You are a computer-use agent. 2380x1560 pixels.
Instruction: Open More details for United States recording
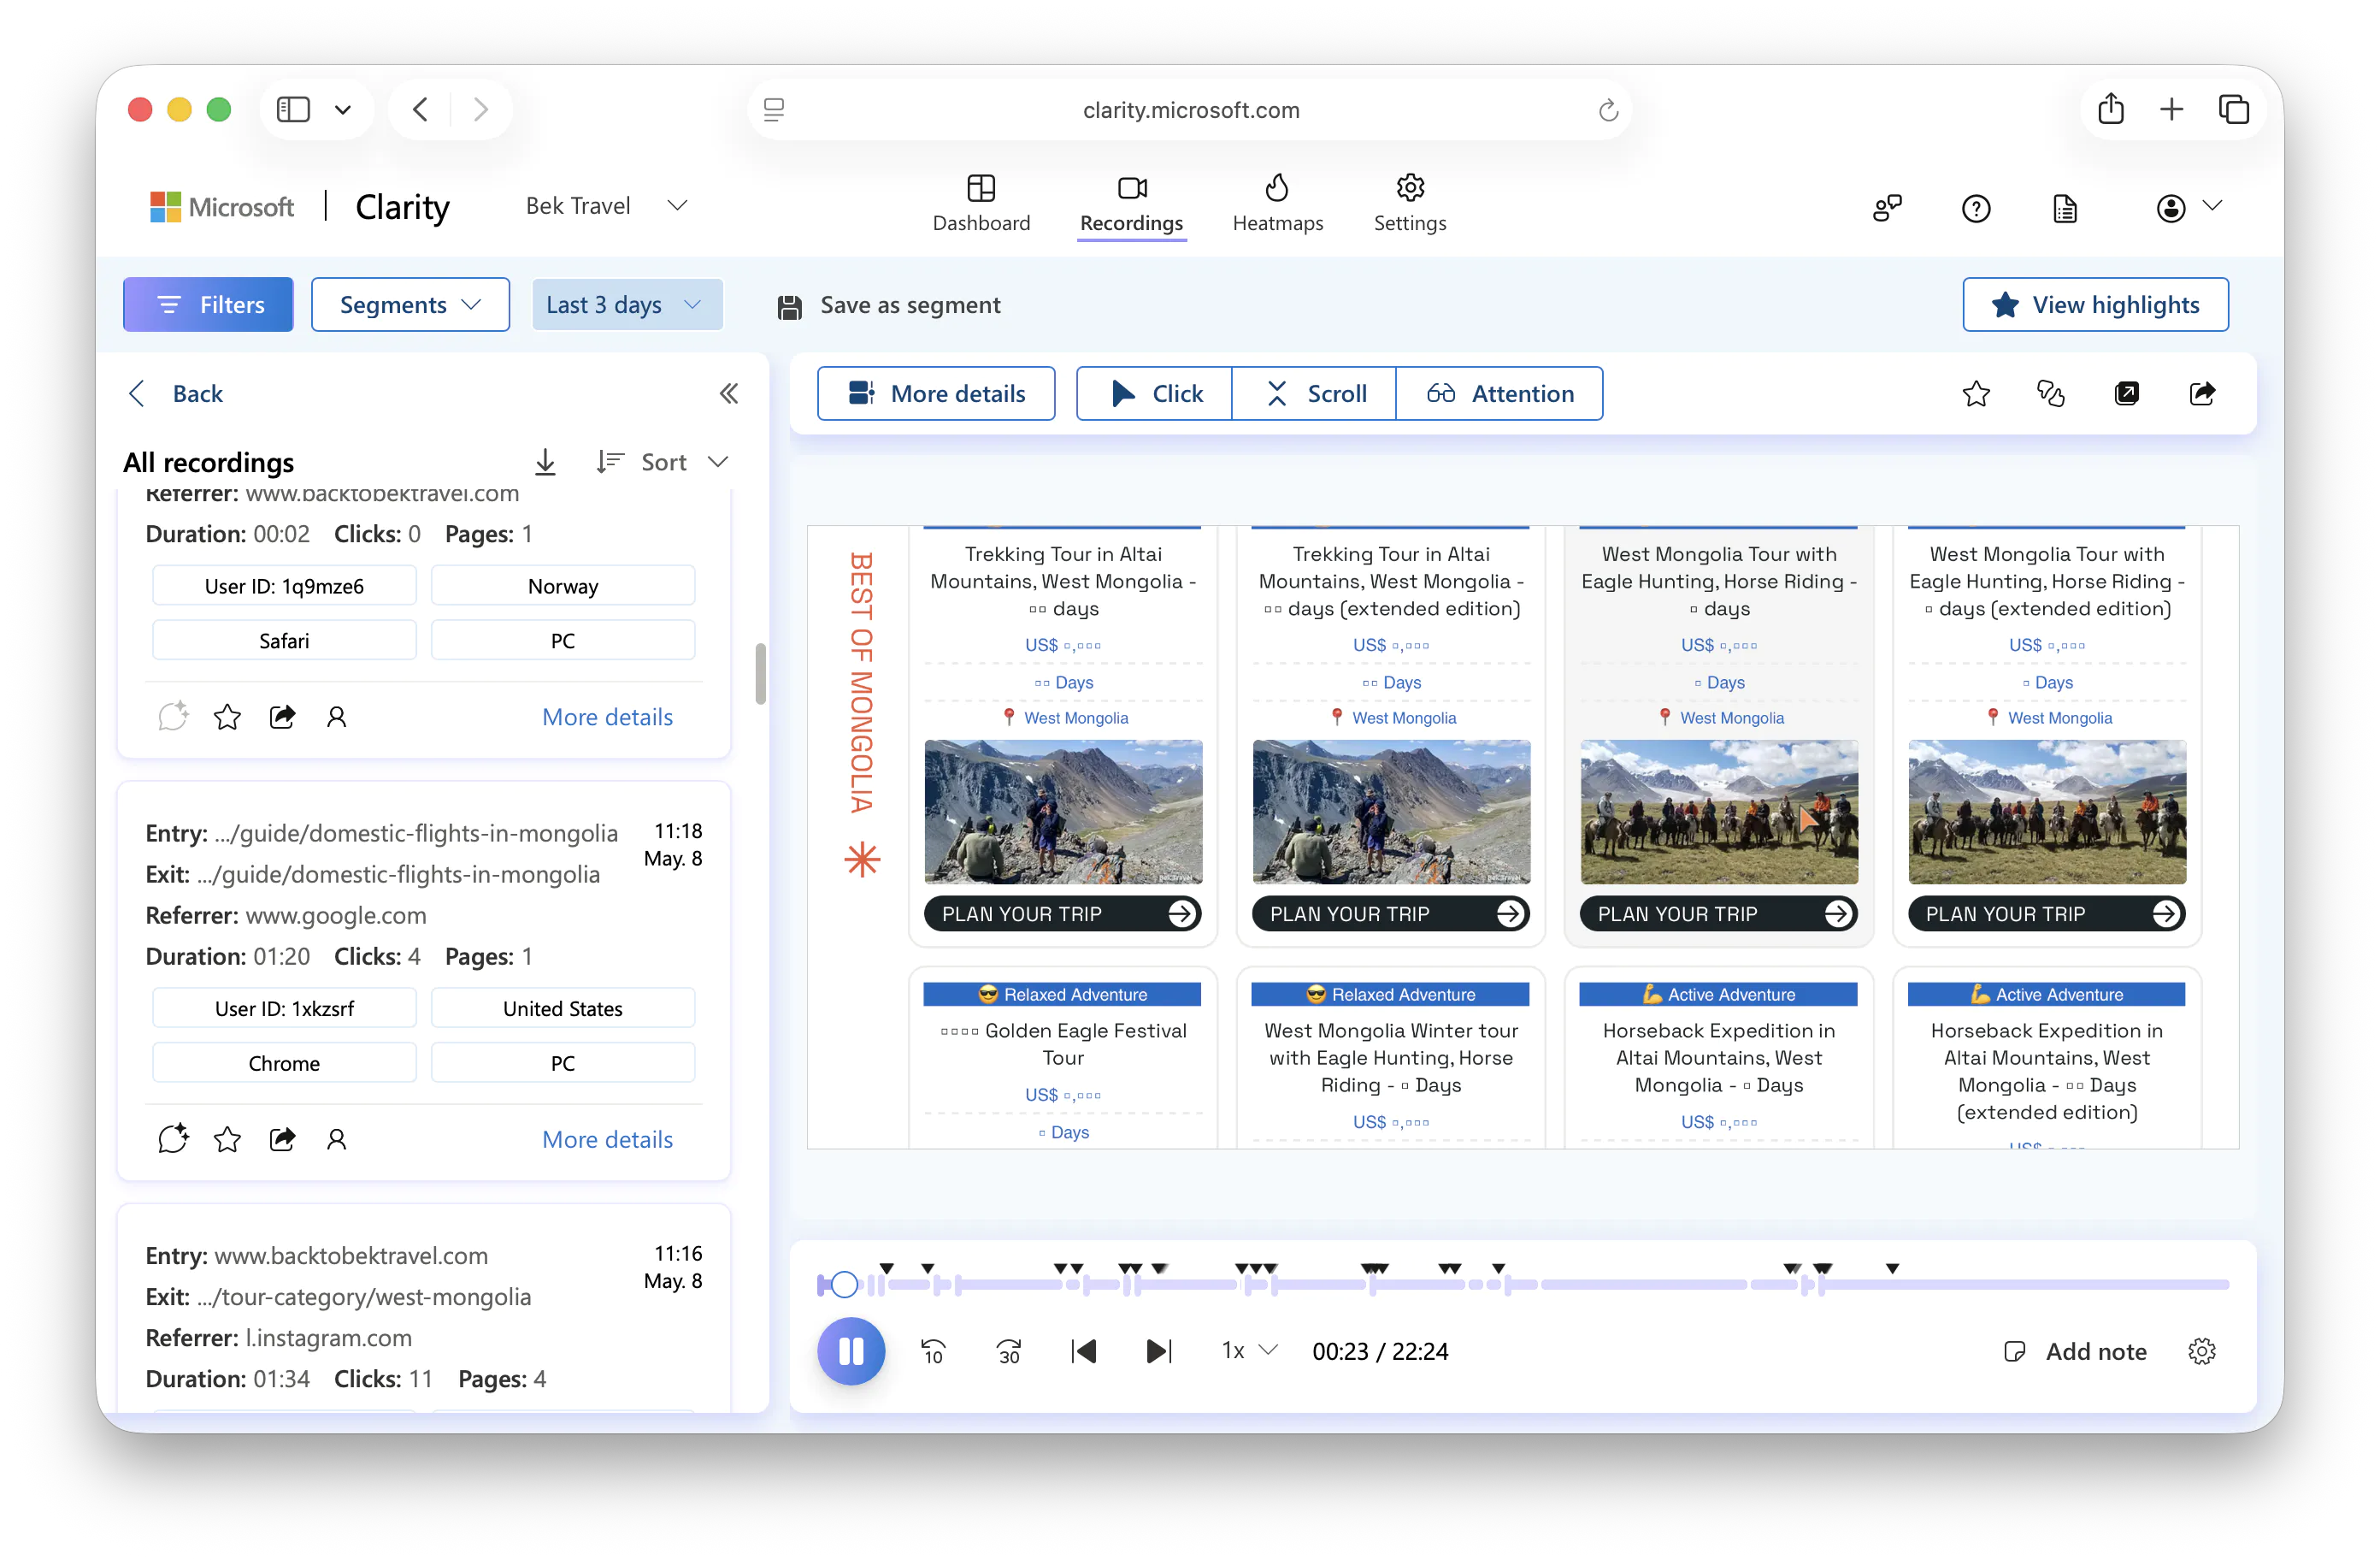point(607,1138)
